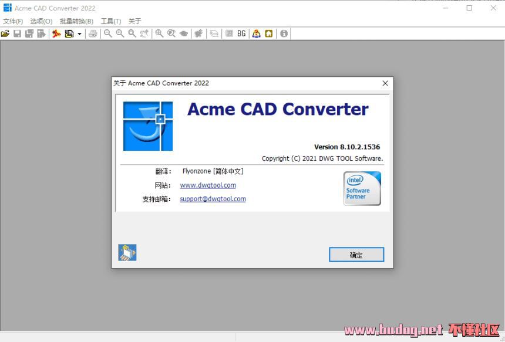
Task: Click the Layout grid icon
Action: click(230, 33)
